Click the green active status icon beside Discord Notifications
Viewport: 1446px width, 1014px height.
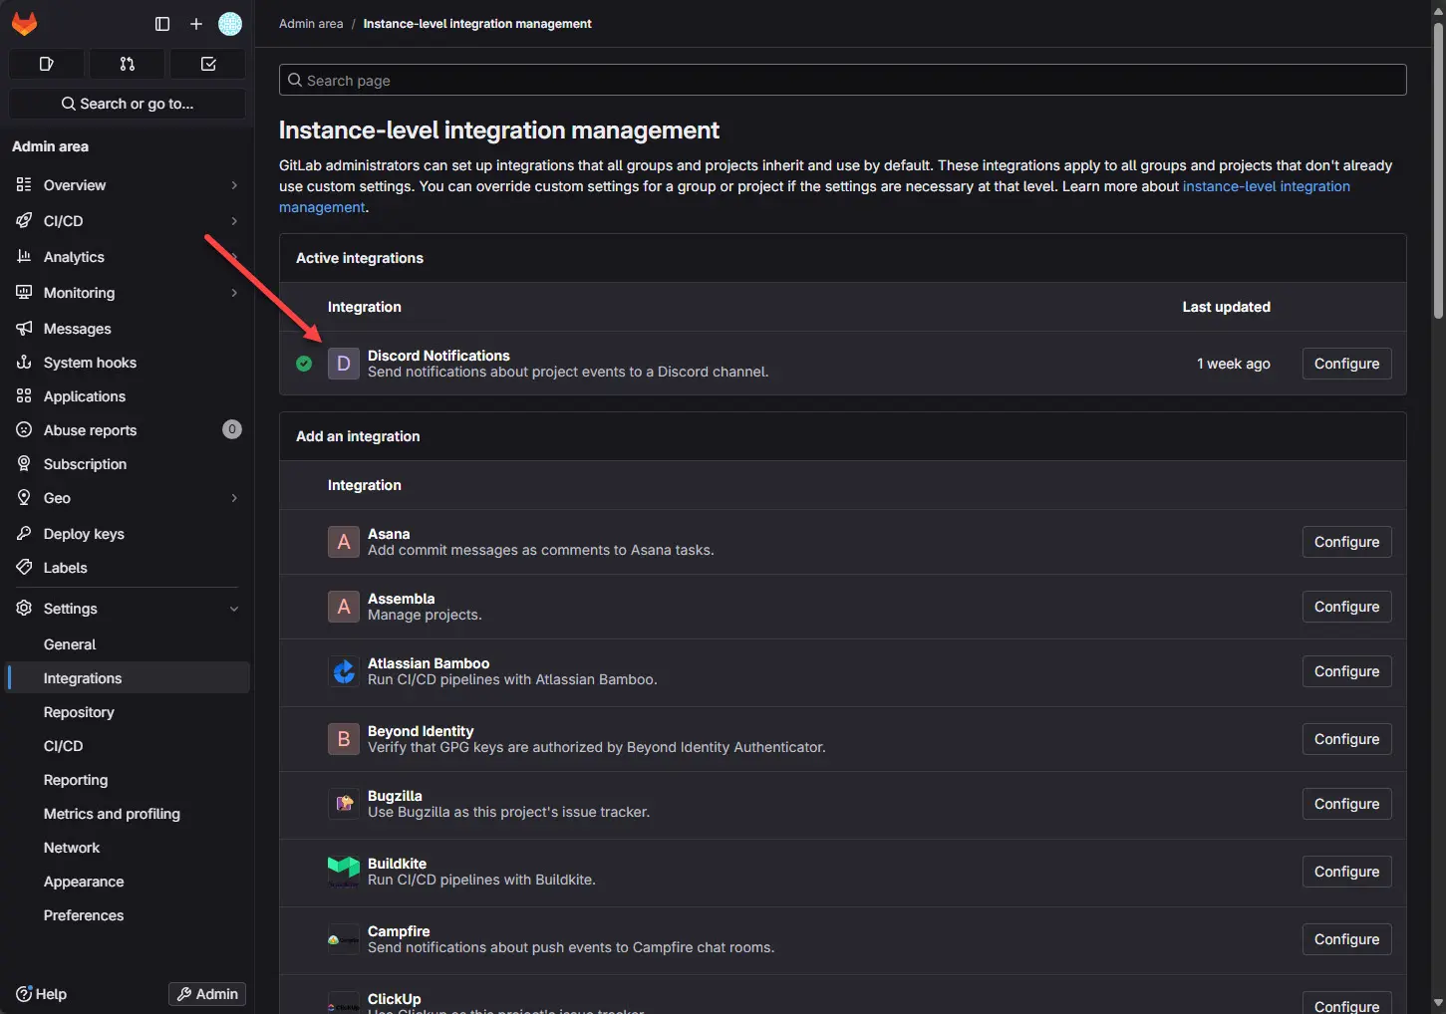[304, 364]
